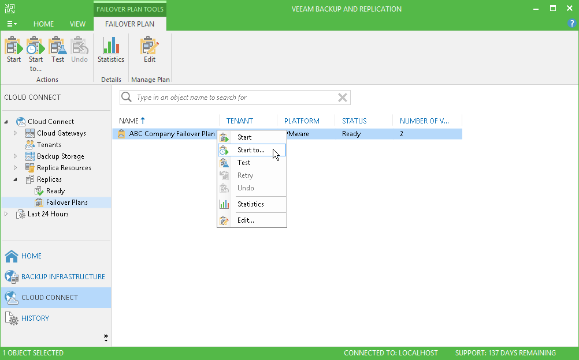Click the magnifier search icon
Viewport: 579px width, 360px height.
(x=127, y=97)
